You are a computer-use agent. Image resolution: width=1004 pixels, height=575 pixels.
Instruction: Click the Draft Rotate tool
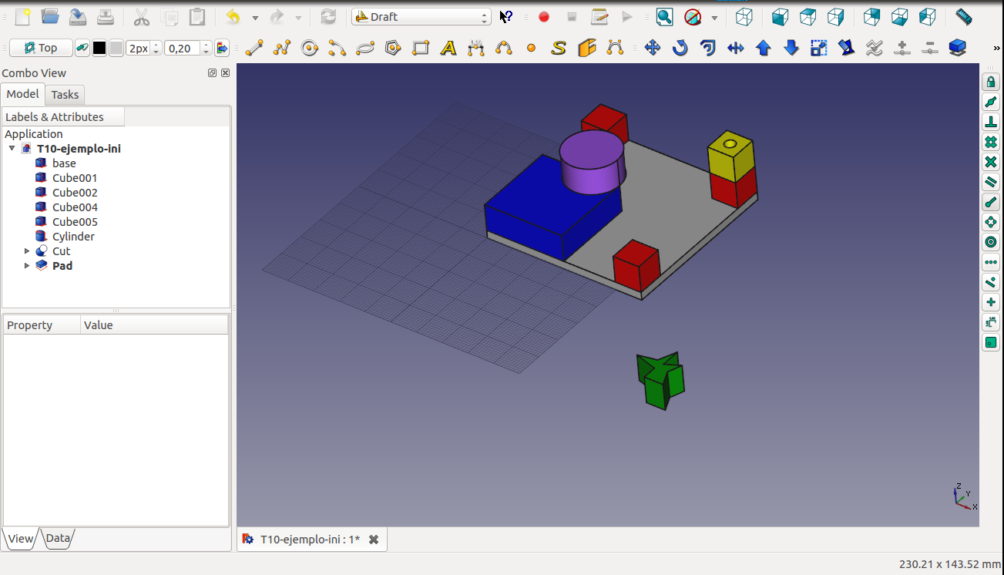[680, 49]
